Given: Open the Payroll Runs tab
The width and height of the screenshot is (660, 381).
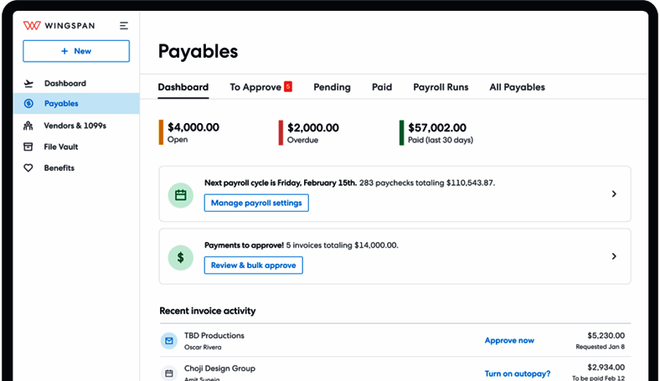Looking at the screenshot, I should pyautogui.click(x=441, y=87).
